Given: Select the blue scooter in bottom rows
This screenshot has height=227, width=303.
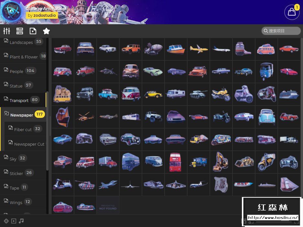Looking at the screenshot, I should 63,184.
